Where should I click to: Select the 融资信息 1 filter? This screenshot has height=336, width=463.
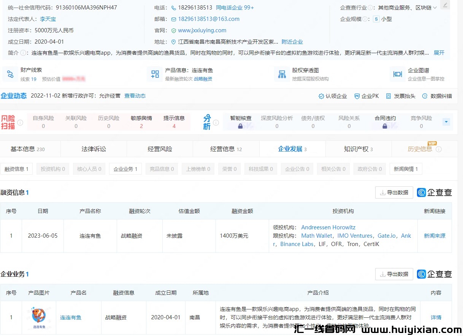(16, 169)
